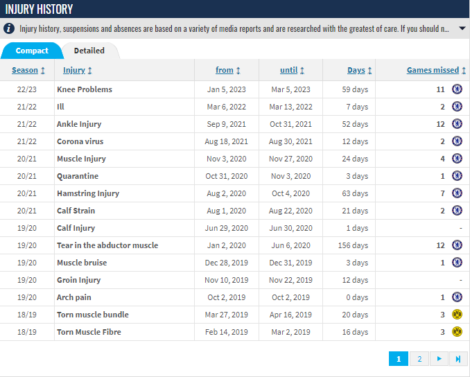The width and height of the screenshot is (470, 377).
Task: Click the Groin Injury row label
Action: pos(79,280)
